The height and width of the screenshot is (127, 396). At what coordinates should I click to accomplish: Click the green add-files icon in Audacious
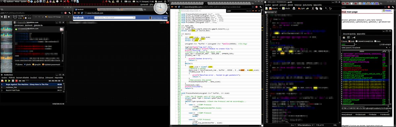pos(6,81)
